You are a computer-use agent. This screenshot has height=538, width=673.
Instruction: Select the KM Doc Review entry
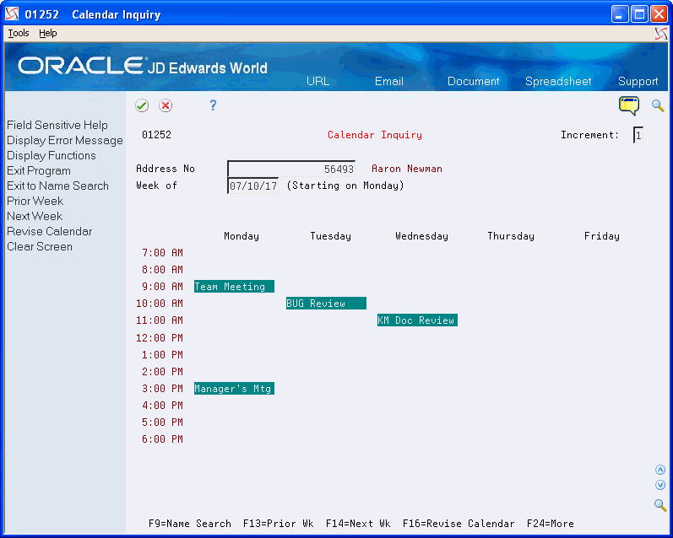417,320
